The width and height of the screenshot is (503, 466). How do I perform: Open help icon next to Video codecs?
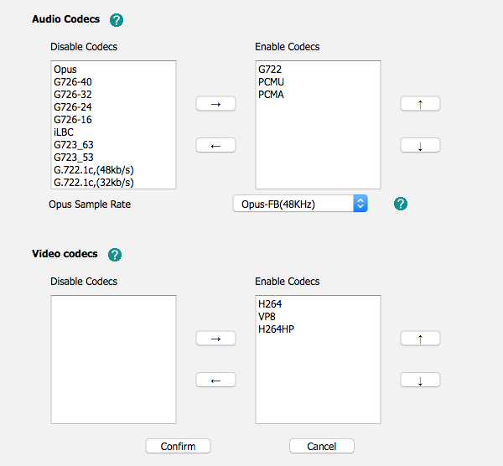pyautogui.click(x=115, y=254)
